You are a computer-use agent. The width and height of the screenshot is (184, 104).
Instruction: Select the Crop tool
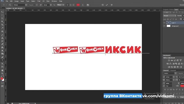[x=2, y=25]
